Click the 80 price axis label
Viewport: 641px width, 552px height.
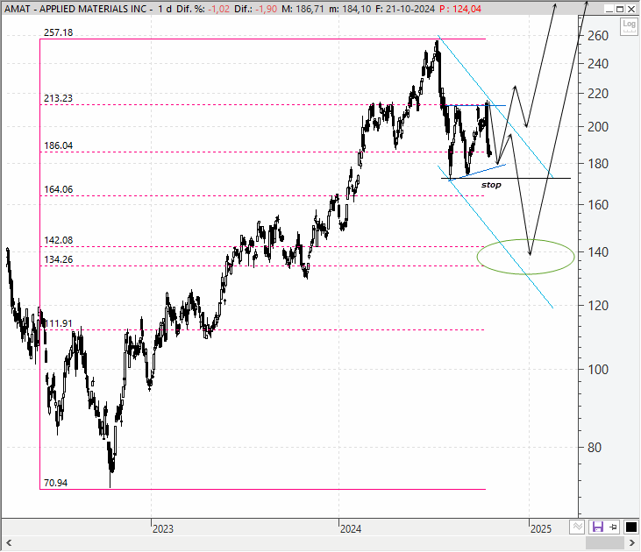click(x=595, y=448)
